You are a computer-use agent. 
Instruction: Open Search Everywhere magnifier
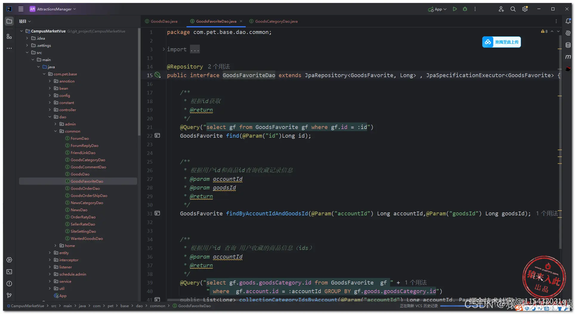(513, 9)
